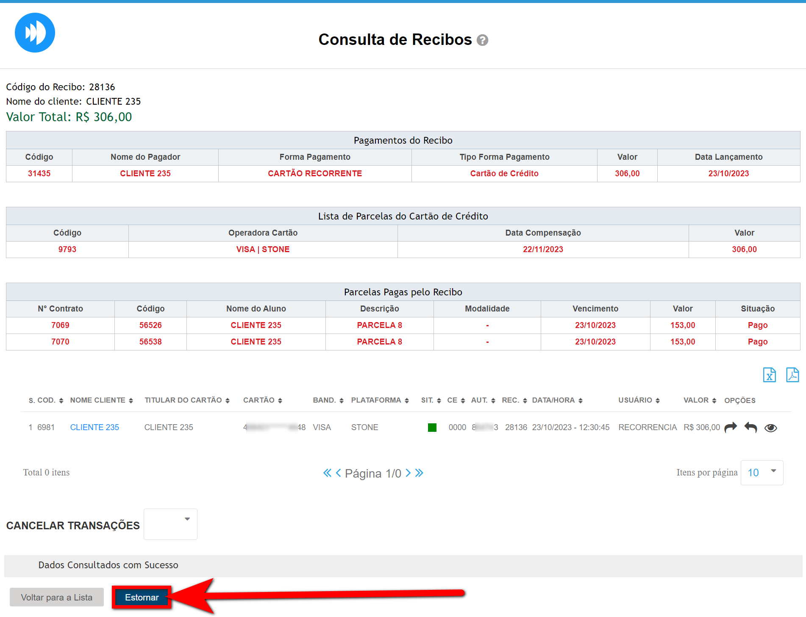Open the Cancelar Transações dropdown
The image size is (806, 617).
170,524
